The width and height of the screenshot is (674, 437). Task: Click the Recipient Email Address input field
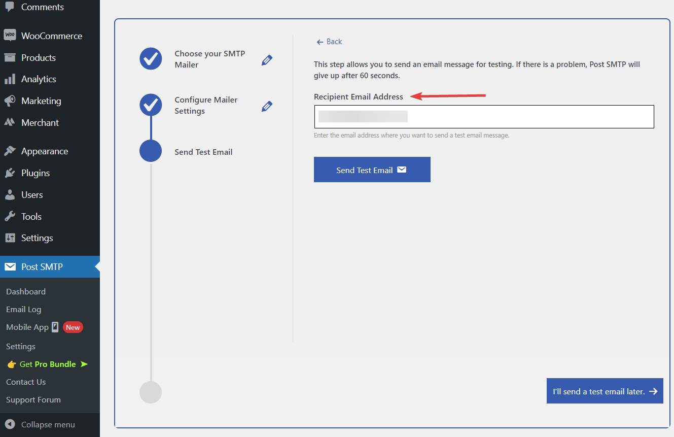click(x=484, y=117)
